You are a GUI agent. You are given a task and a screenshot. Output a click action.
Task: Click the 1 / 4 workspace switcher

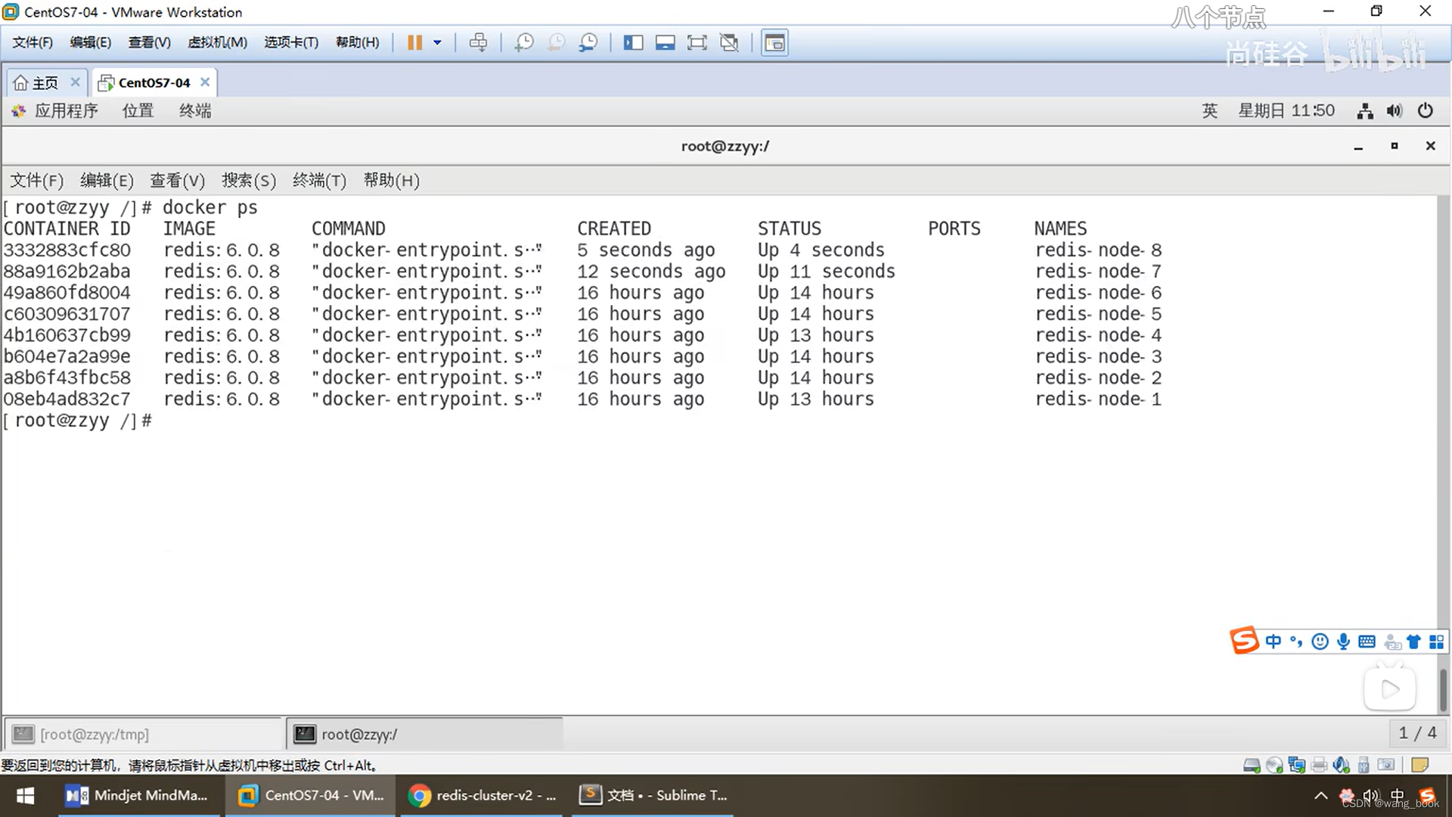pyautogui.click(x=1416, y=733)
